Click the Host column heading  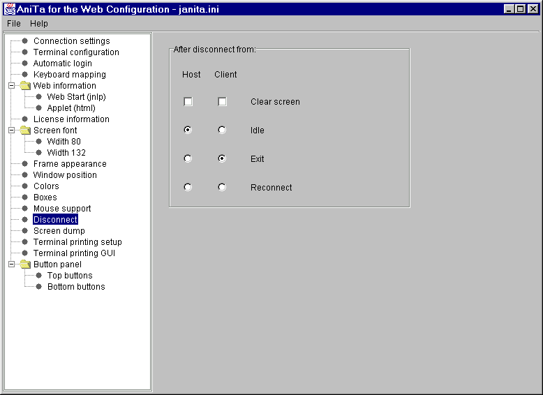(x=191, y=75)
